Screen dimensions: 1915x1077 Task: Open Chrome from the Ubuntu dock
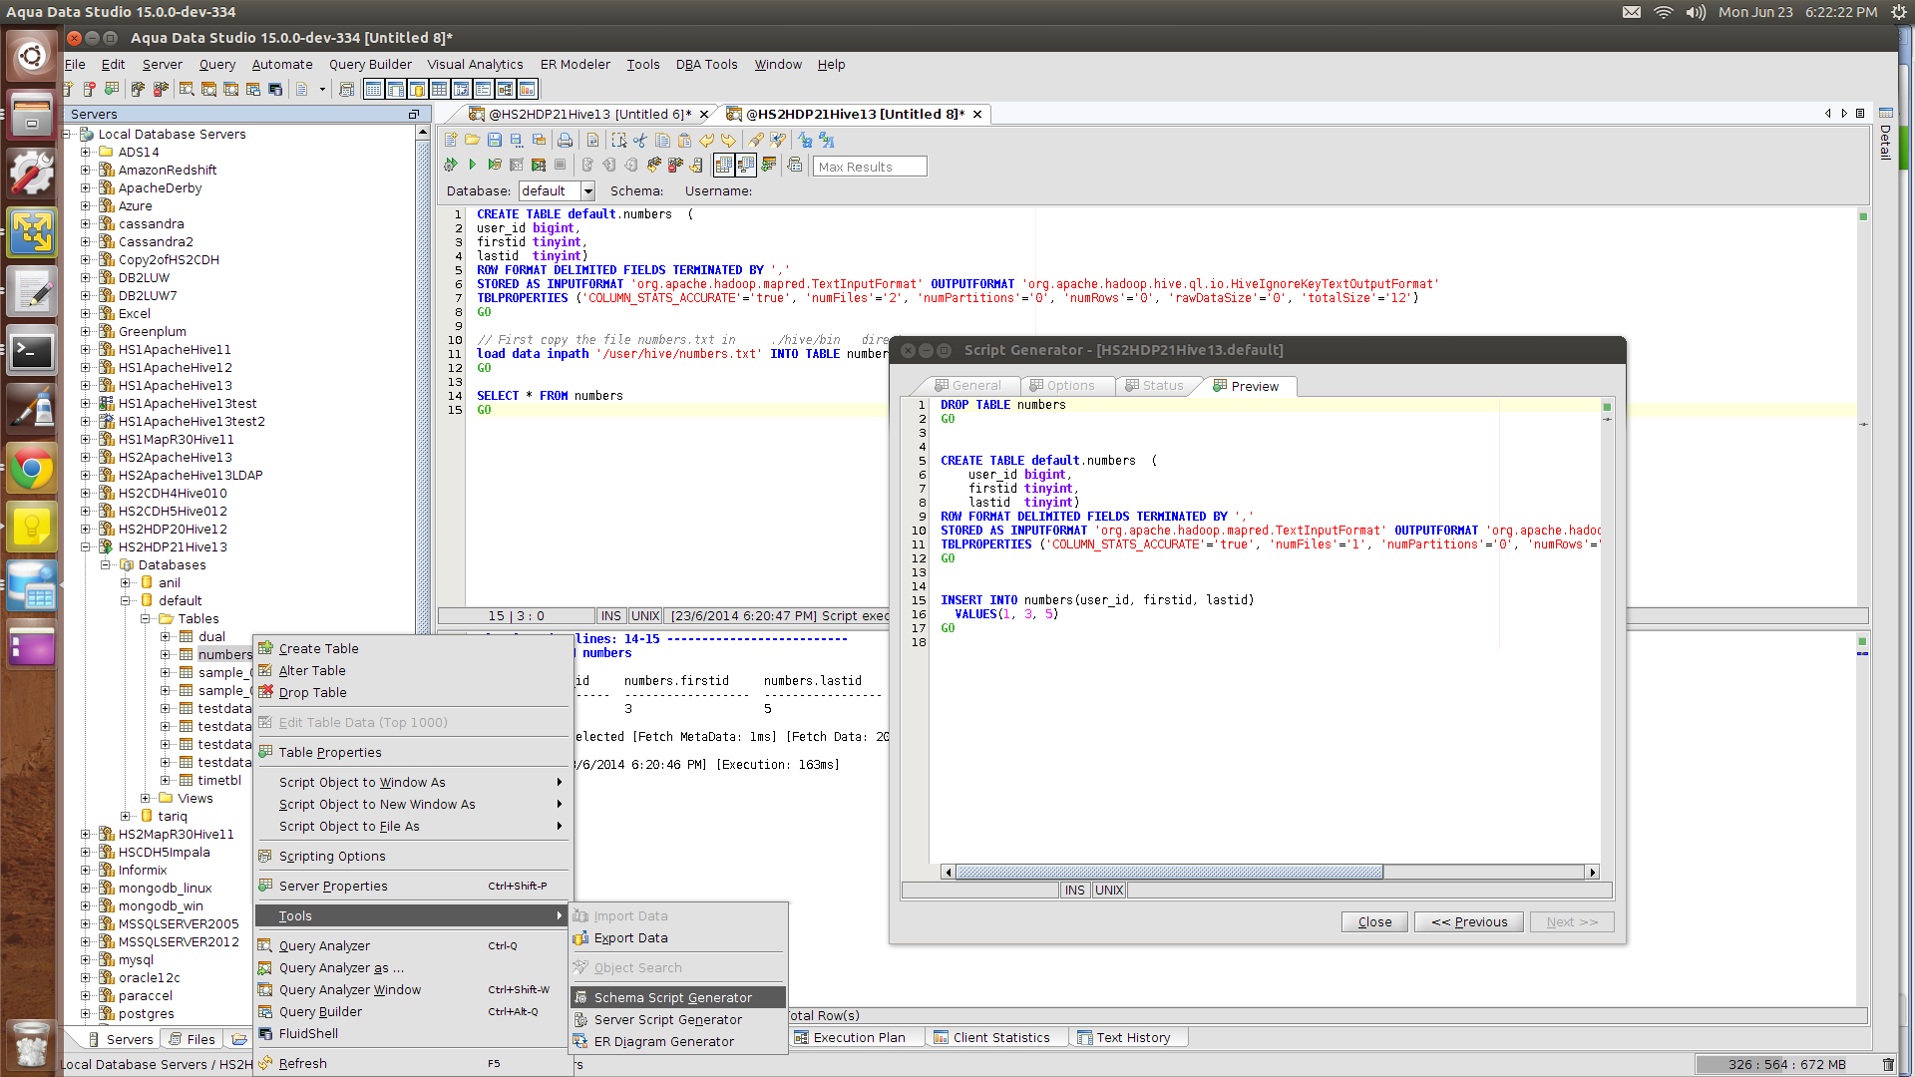pos(32,468)
